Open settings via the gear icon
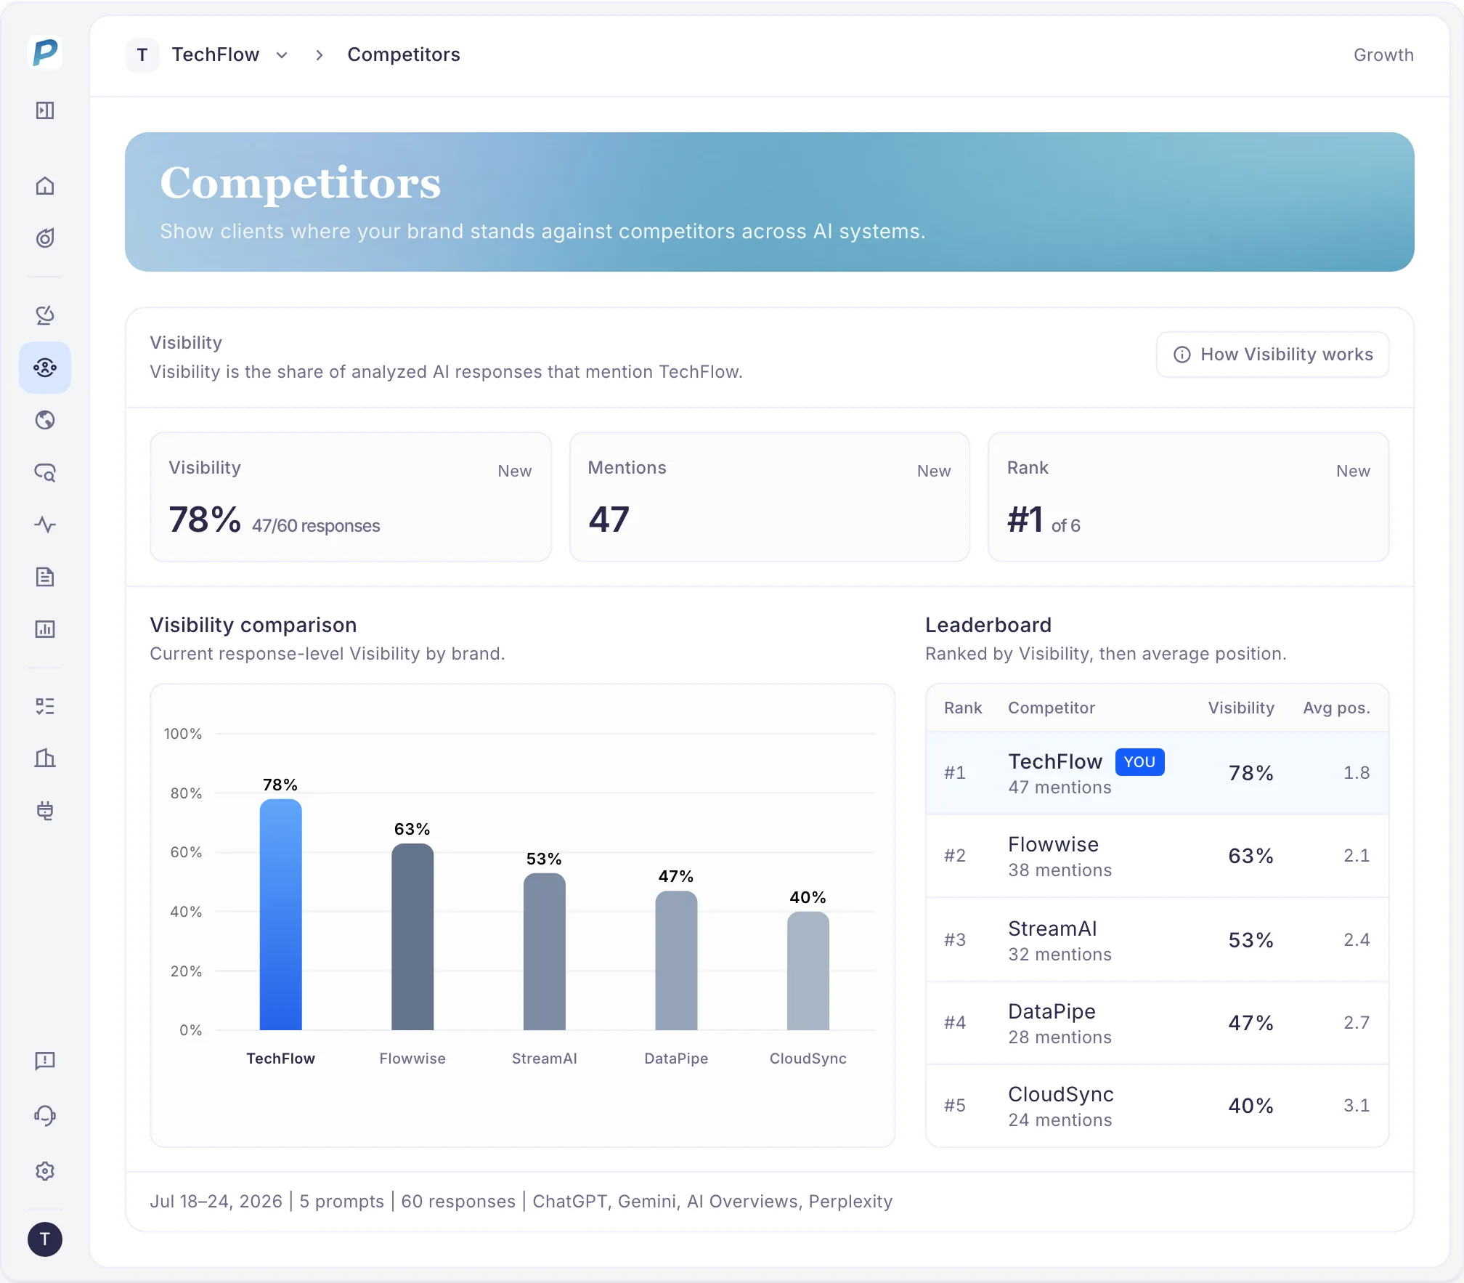1464x1283 pixels. click(45, 1171)
